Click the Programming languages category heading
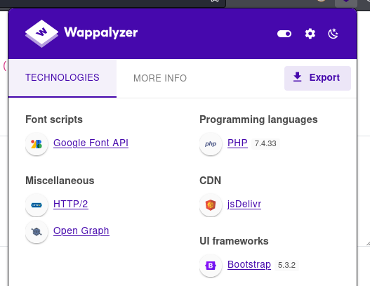 (x=258, y=119)
